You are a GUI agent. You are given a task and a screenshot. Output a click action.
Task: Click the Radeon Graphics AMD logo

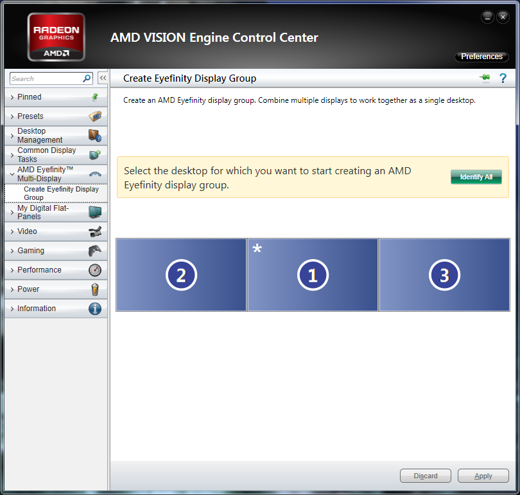56,37
